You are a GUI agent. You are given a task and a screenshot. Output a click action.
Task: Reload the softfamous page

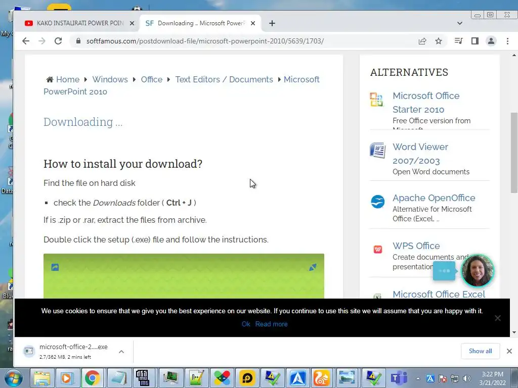58,41
